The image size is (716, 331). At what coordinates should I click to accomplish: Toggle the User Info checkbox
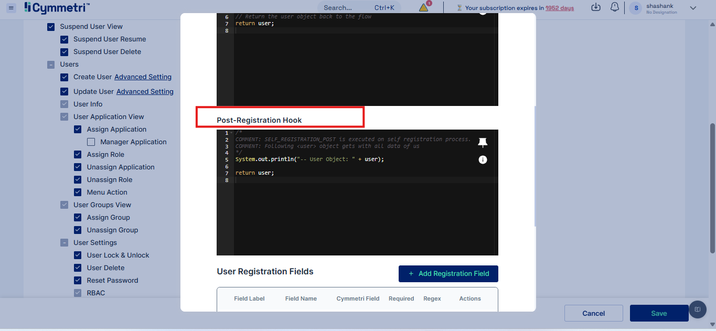tap(64, 104)
